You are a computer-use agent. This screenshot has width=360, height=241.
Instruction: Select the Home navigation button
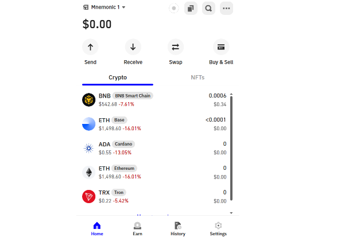97,228
